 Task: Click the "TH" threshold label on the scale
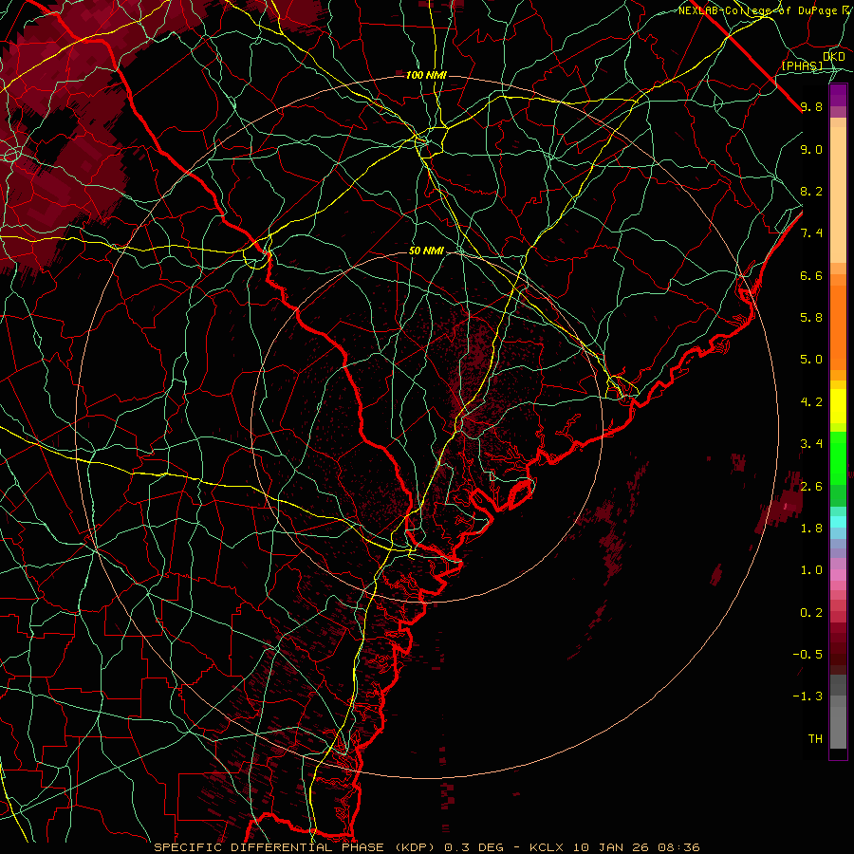(815, 739)
